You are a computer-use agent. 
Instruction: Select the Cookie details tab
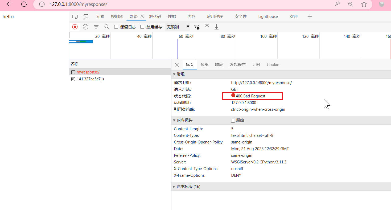point(273,65)
